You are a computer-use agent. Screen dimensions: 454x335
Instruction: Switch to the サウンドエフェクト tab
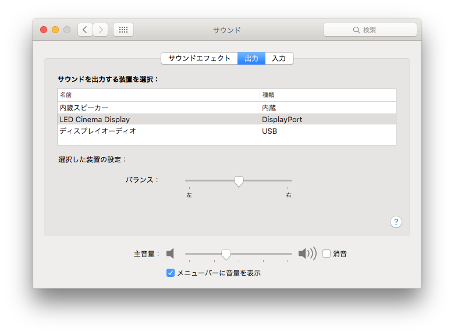pos(199,58)
